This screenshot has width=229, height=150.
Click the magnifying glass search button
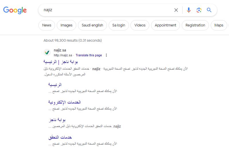coord(209,10)
